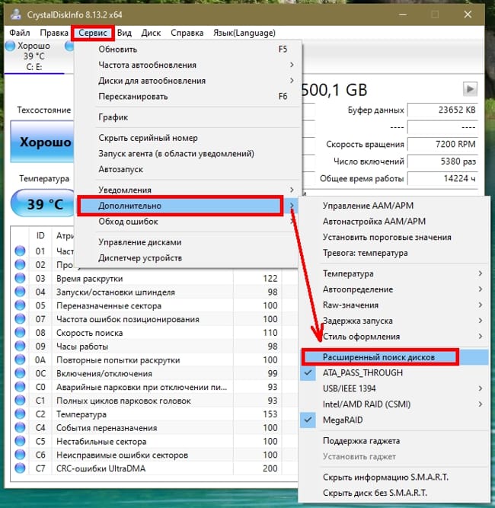Click the CrystalDiskInfo app icon in title bar
495x508 pixels.
[x=15, y=14]
